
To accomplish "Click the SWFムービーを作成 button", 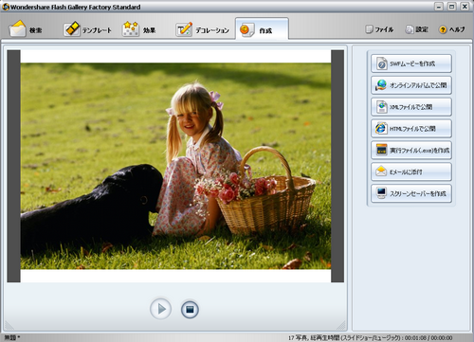I will (411, 63).
